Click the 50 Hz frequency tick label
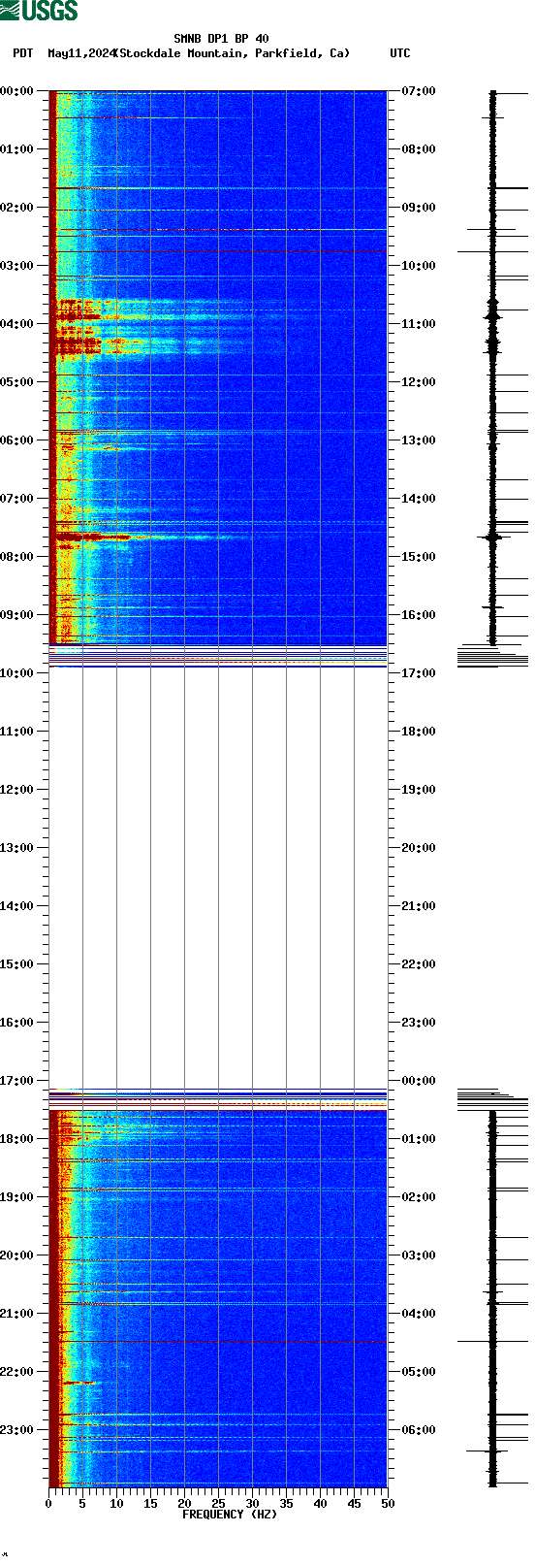Screen dimensions: 535x1565 click(388, 1504)
